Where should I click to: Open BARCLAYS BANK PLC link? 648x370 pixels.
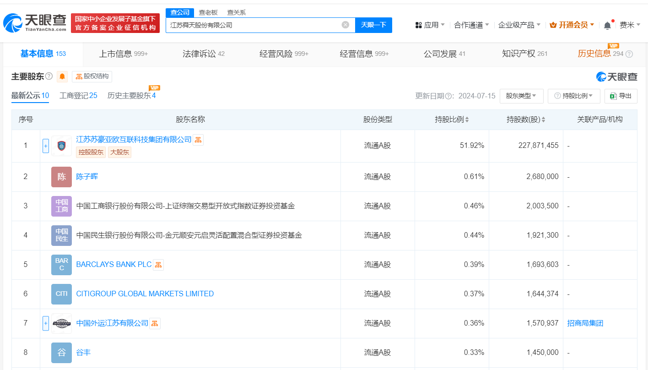point(114,265)
